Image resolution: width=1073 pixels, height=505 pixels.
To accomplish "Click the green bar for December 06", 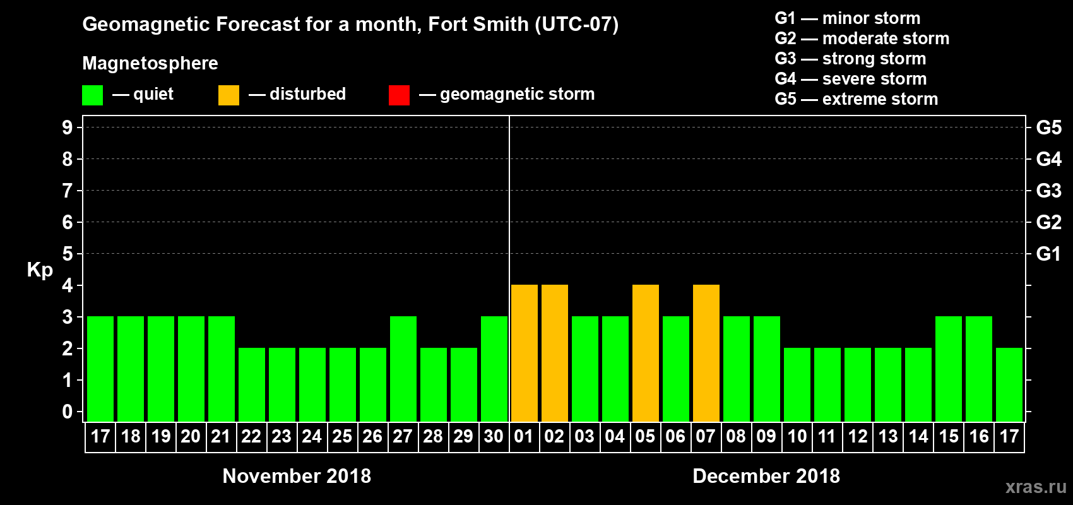I will (676, 369).
